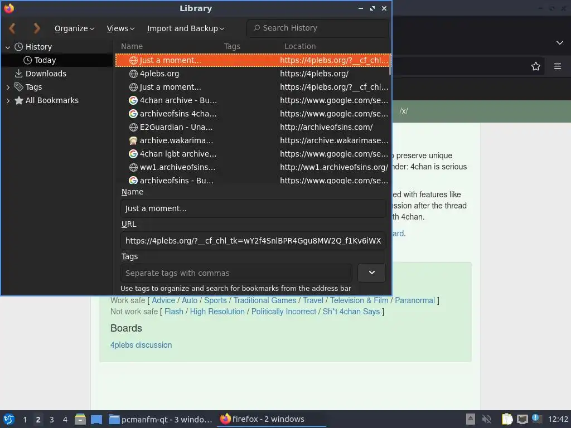Open the clipboard tray icon
Image resolution: width=571 pixels, height=428 pixels.
click(507, 419)
